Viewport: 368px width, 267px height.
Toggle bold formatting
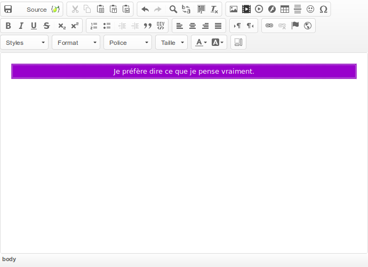coord(8,26)
